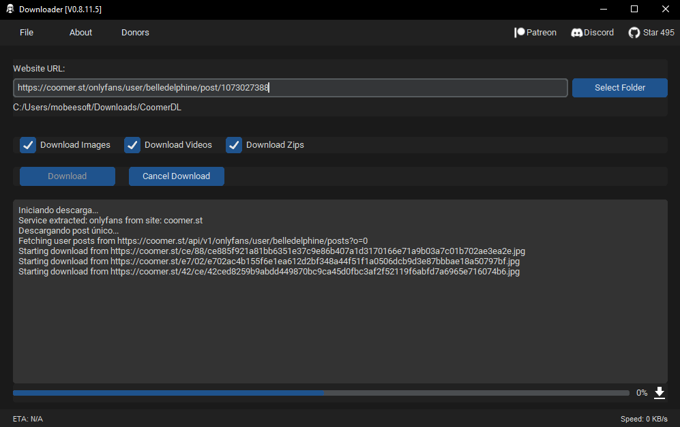Open the About menu
Screen dimensions: 680x427
tap(80, 33)
